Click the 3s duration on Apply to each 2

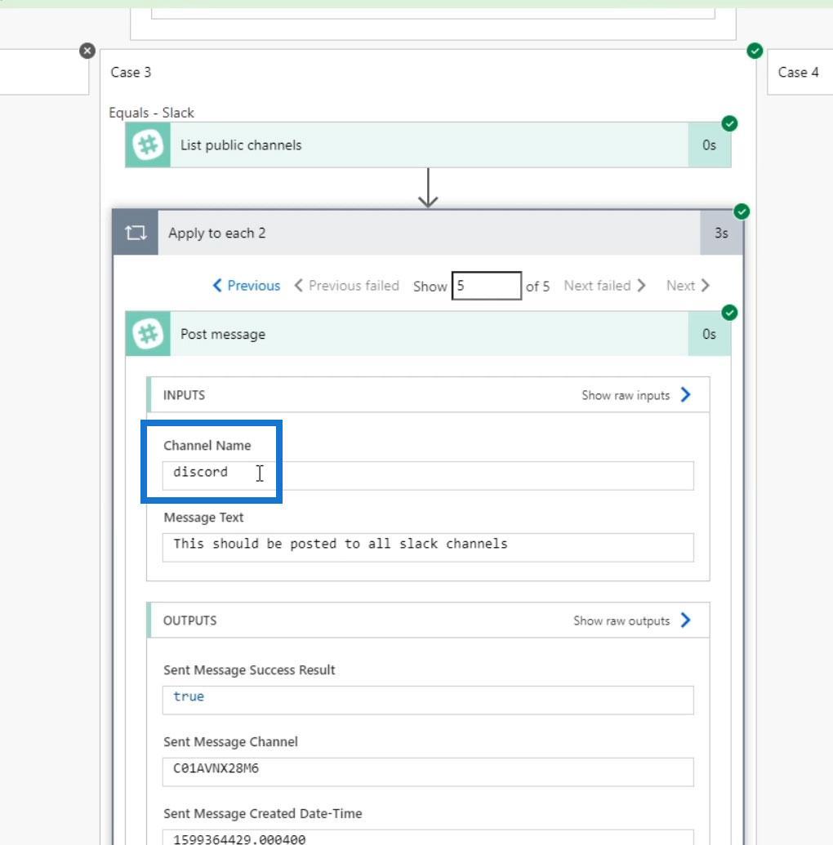coord(721,233)
